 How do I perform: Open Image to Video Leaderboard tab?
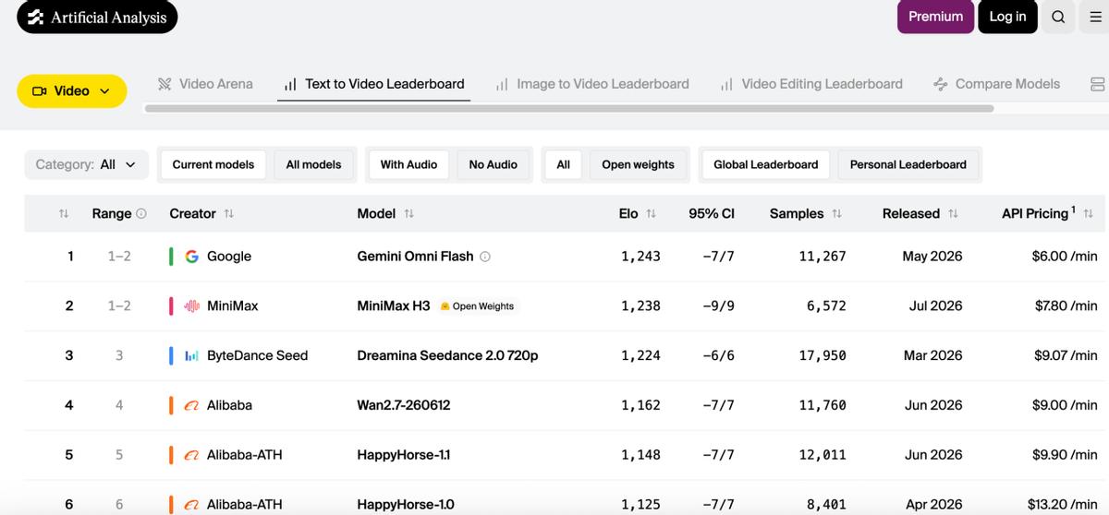tap(592, 84)
